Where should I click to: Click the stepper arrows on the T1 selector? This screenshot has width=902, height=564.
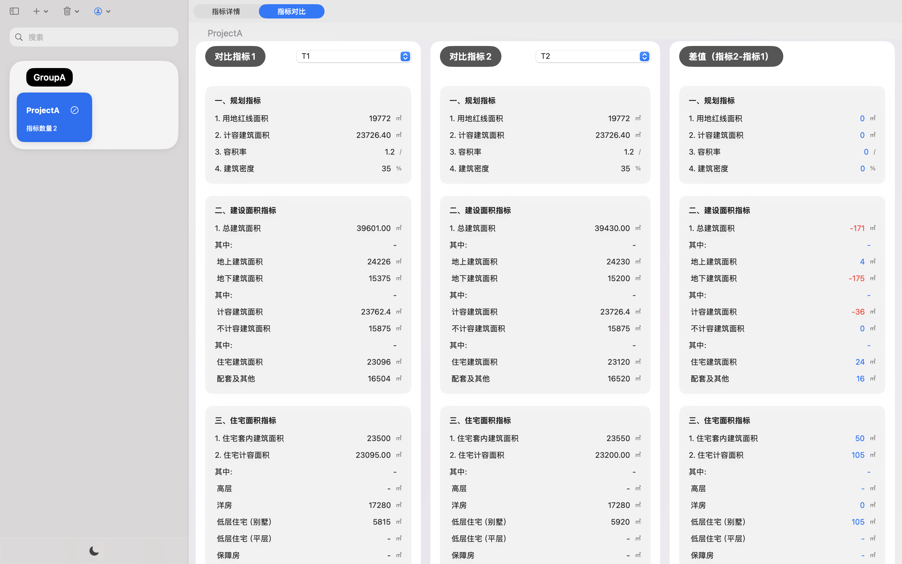tap(405, 56)
